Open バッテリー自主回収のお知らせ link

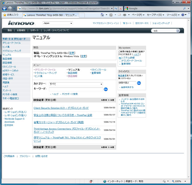point(133,100)
